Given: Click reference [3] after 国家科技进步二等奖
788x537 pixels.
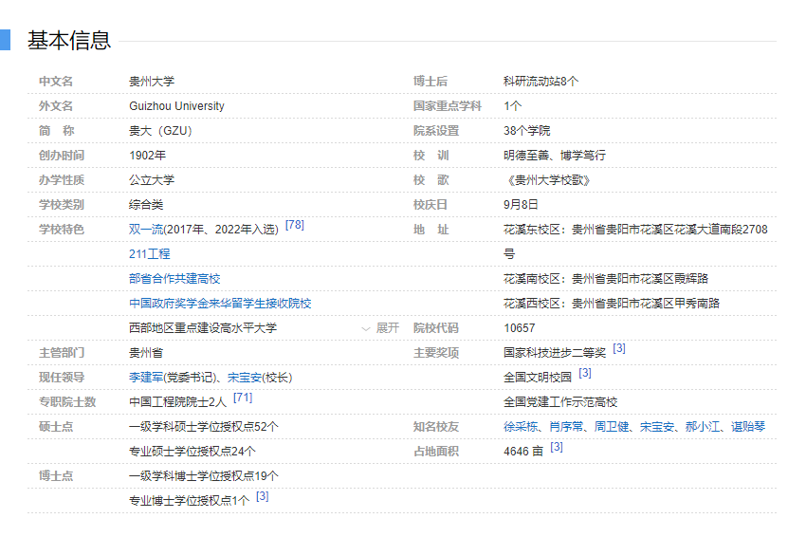Looking at the screenshot, I should pos(619,349).
